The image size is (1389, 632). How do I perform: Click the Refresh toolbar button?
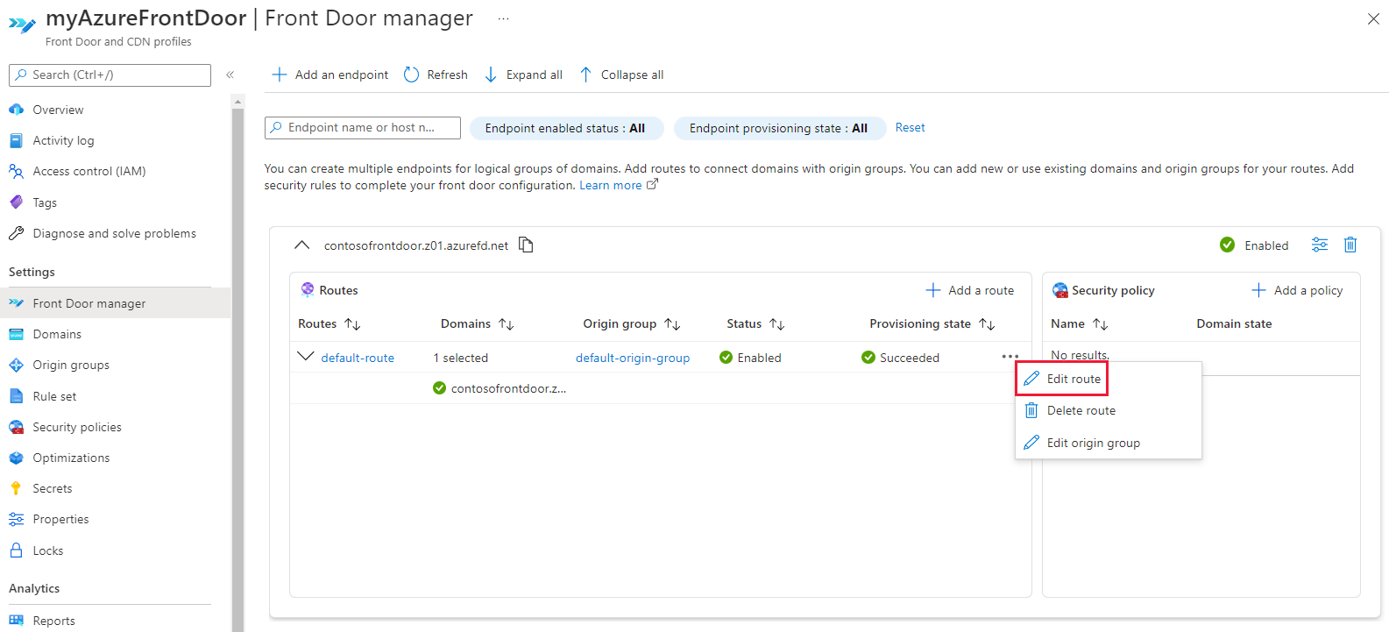436,75
